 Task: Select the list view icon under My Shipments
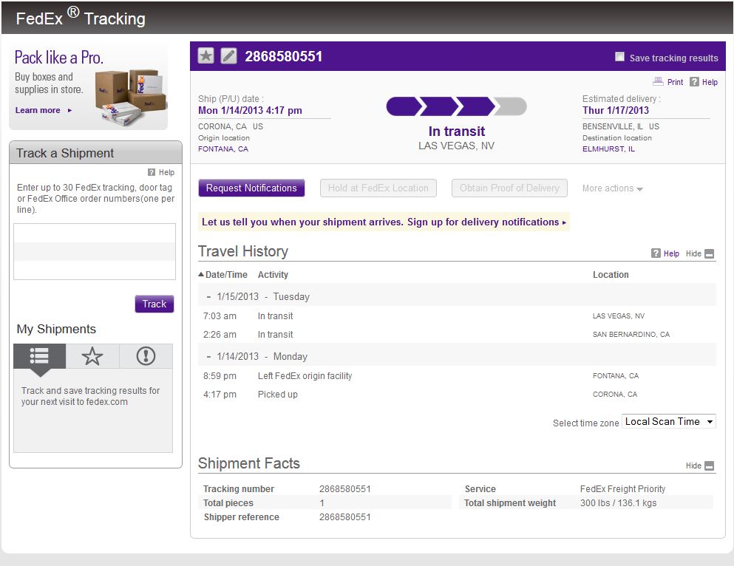(38, 357)
